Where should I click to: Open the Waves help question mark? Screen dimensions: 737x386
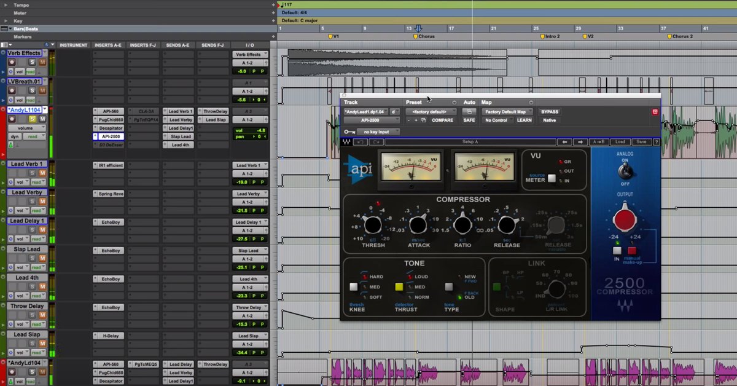657,142
